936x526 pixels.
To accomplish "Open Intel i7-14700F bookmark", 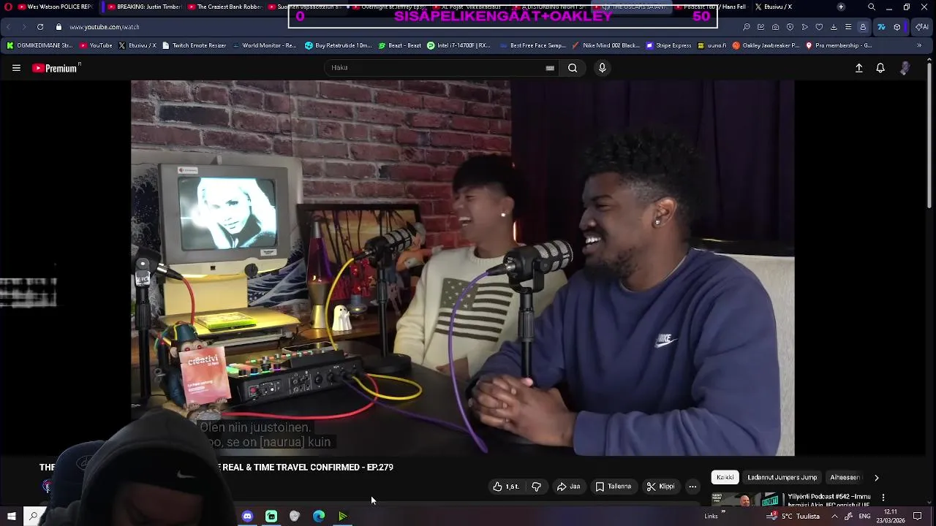I will 458,45.
